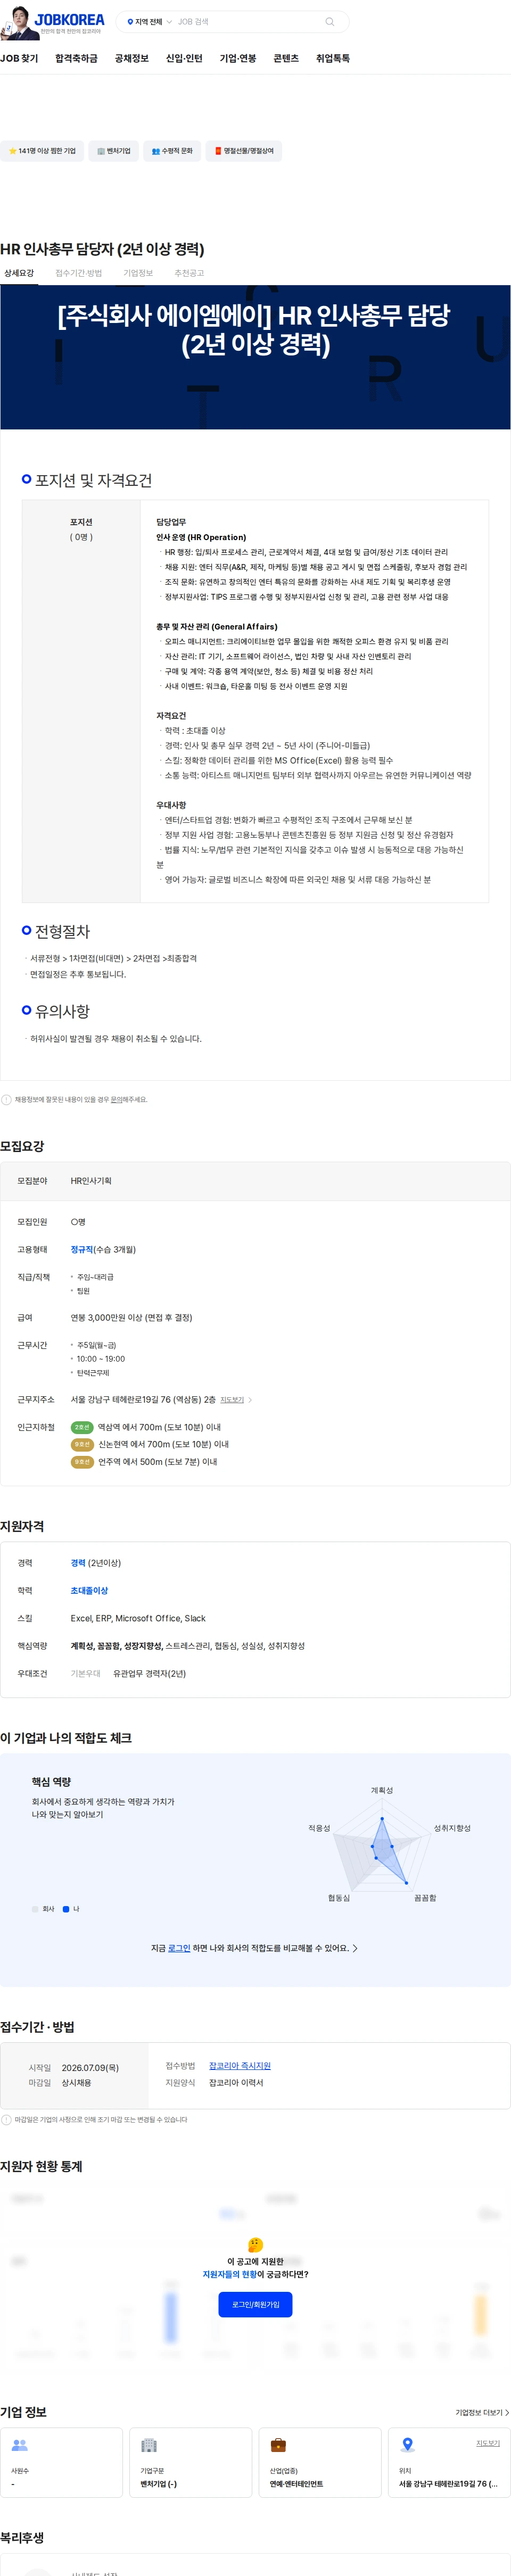Switch to the 상세요강 tab

pyautogui.click(x=19, y=273)
